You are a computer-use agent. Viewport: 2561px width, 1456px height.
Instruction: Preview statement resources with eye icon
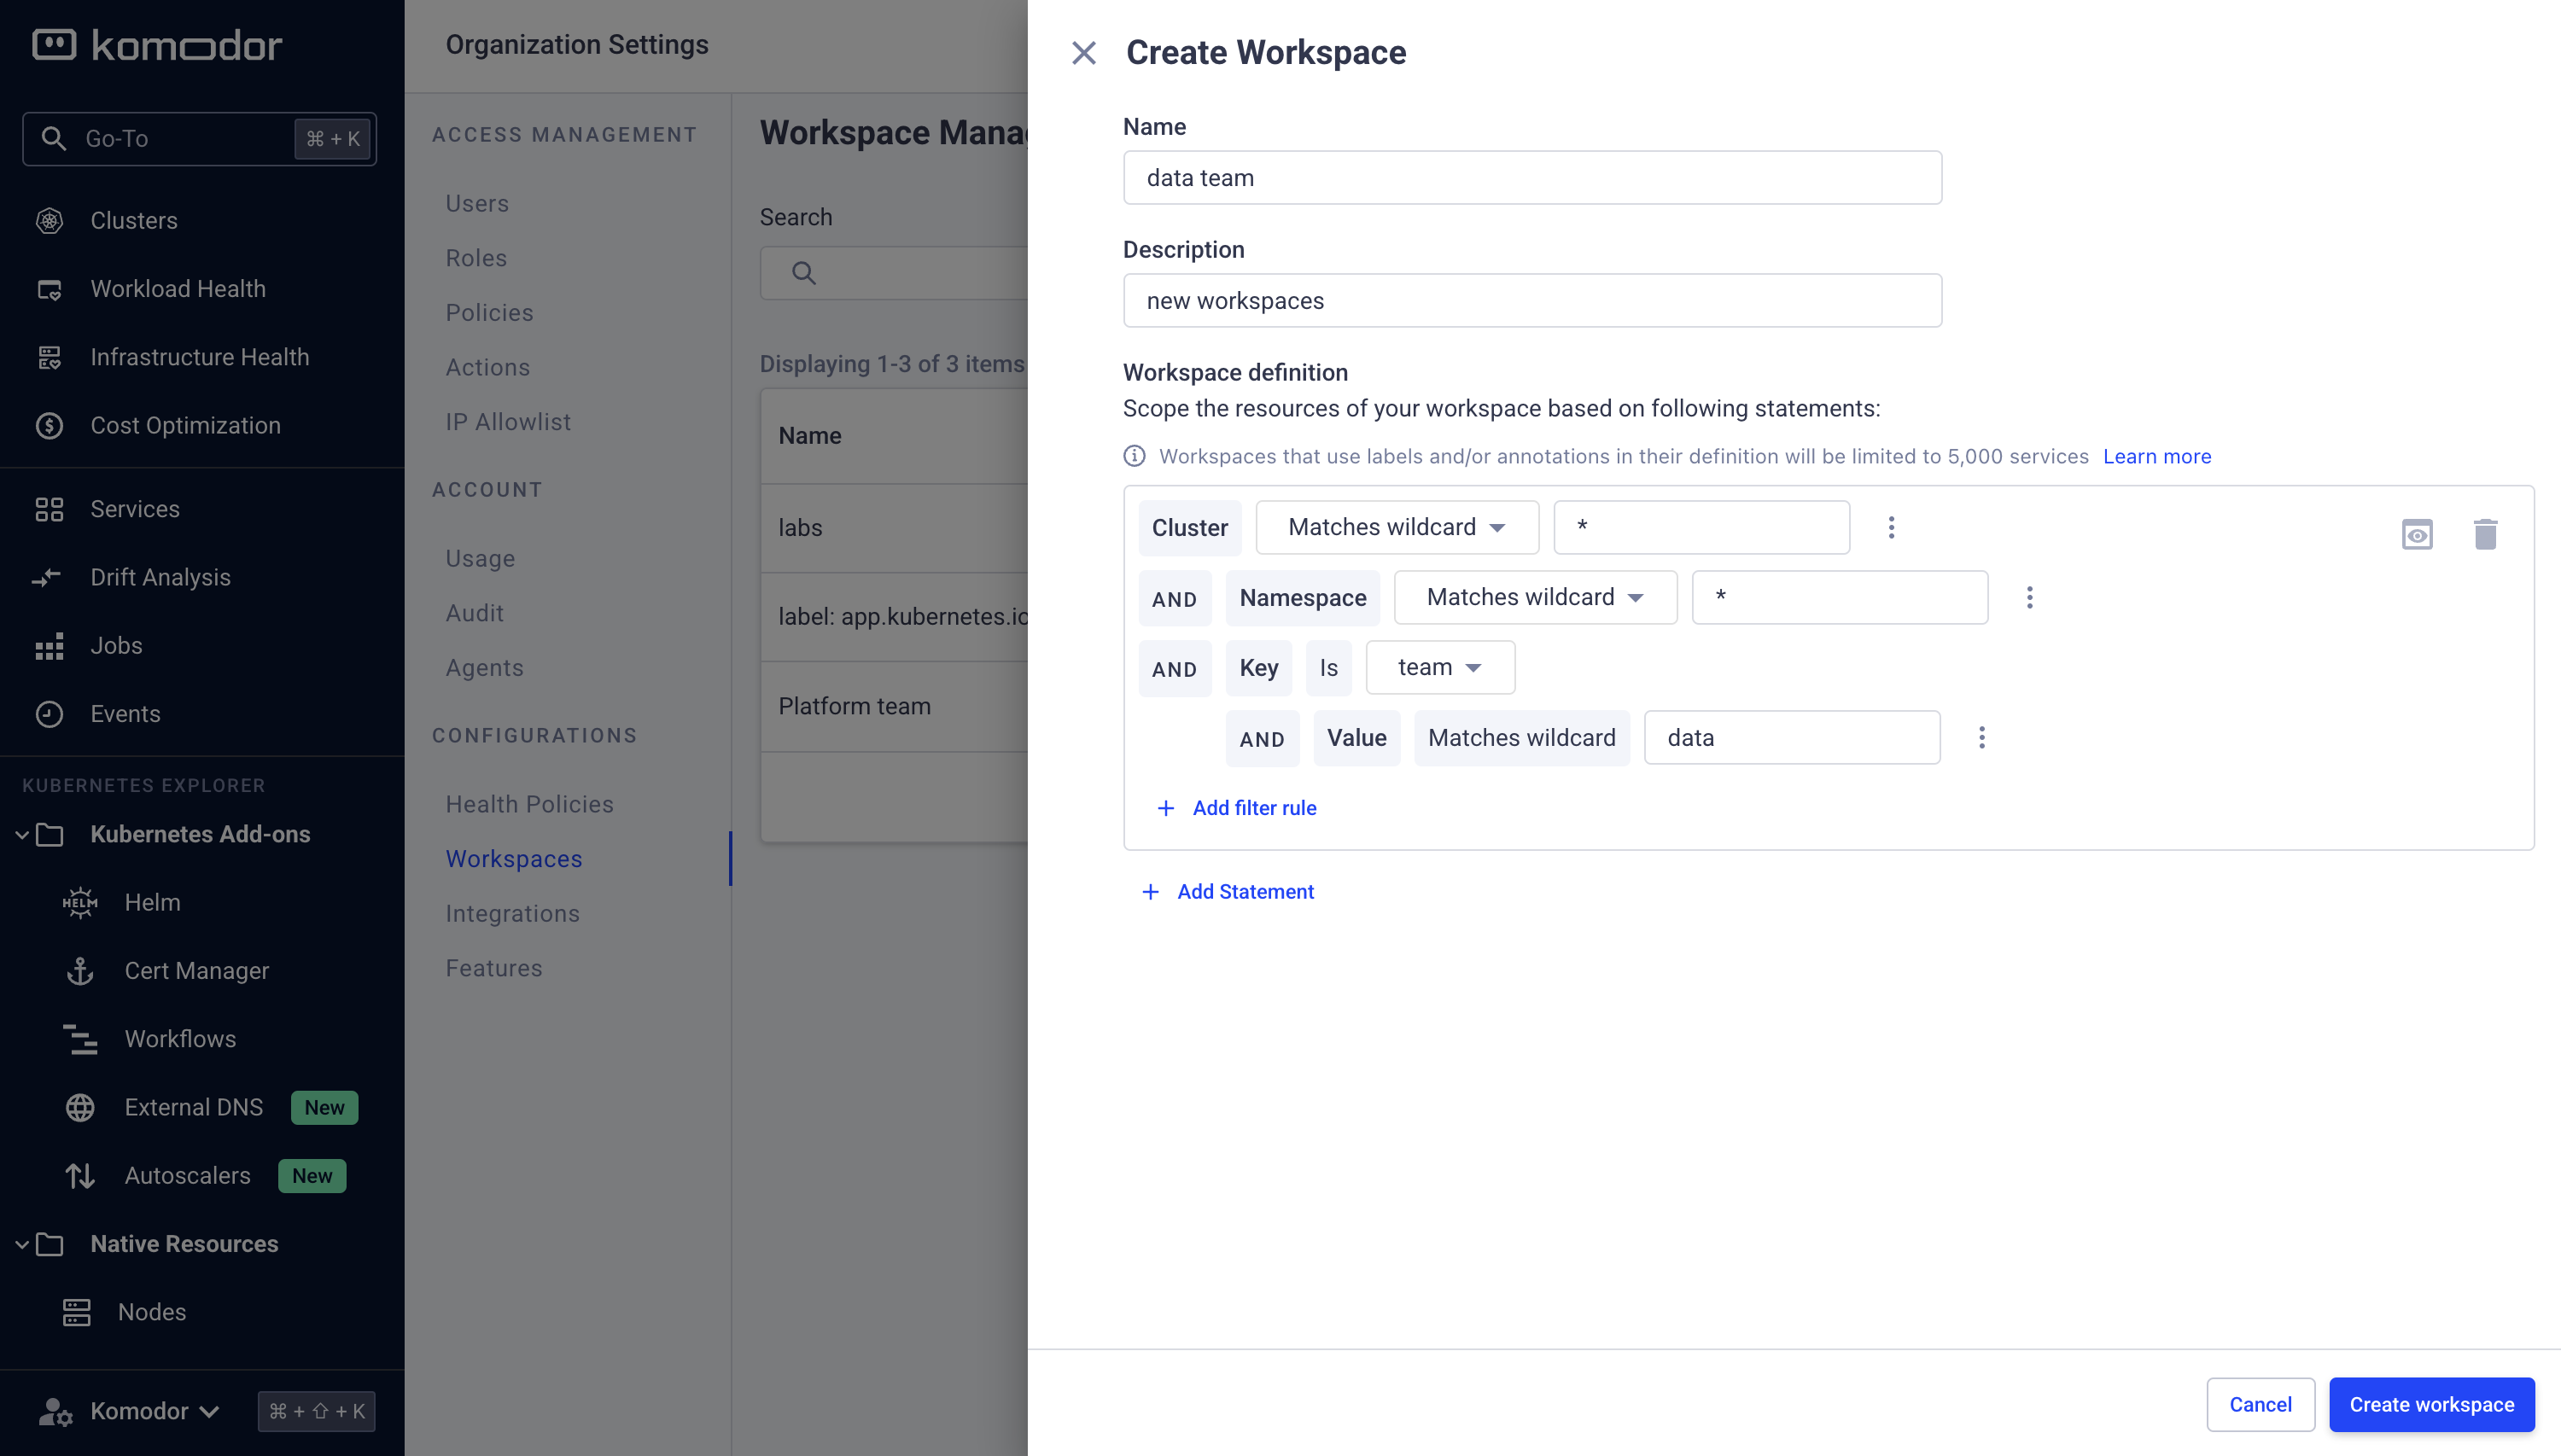[2417, 534]
